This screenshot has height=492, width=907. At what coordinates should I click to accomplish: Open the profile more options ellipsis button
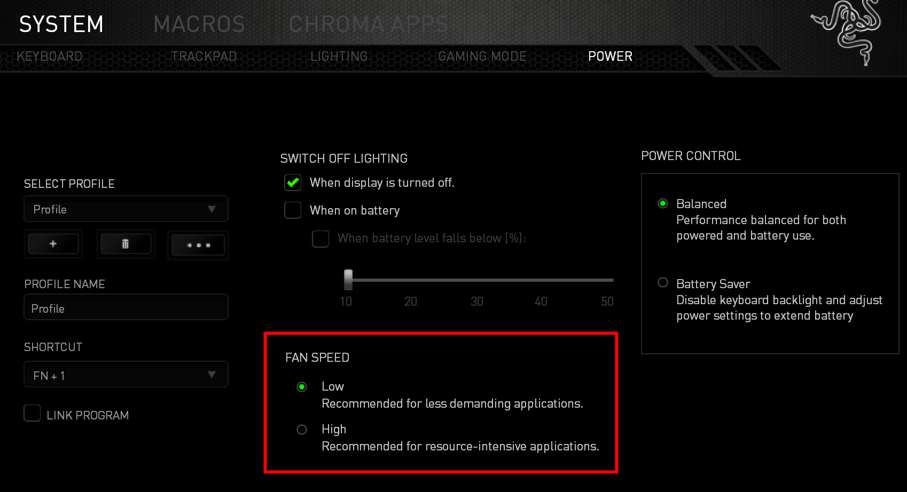click(198, 245)
